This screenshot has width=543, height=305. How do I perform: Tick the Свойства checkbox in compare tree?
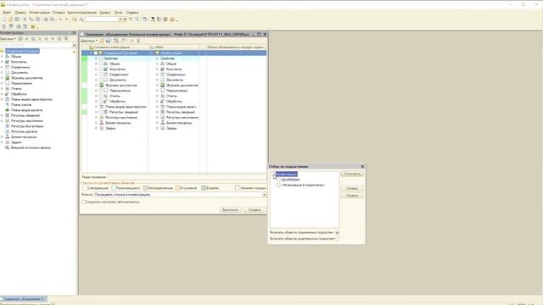point(102,58)
